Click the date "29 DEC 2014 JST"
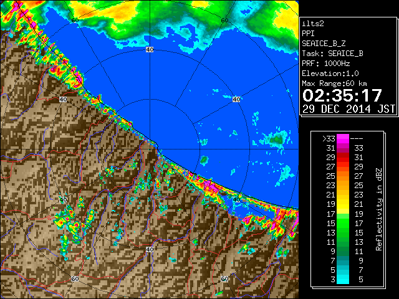Image resolution: width=399 pixels, height=299 pixels. (x=349, y=109)
